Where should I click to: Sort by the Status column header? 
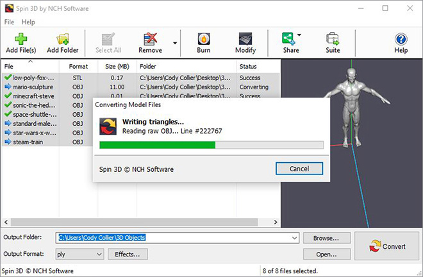tap(258, 67)
